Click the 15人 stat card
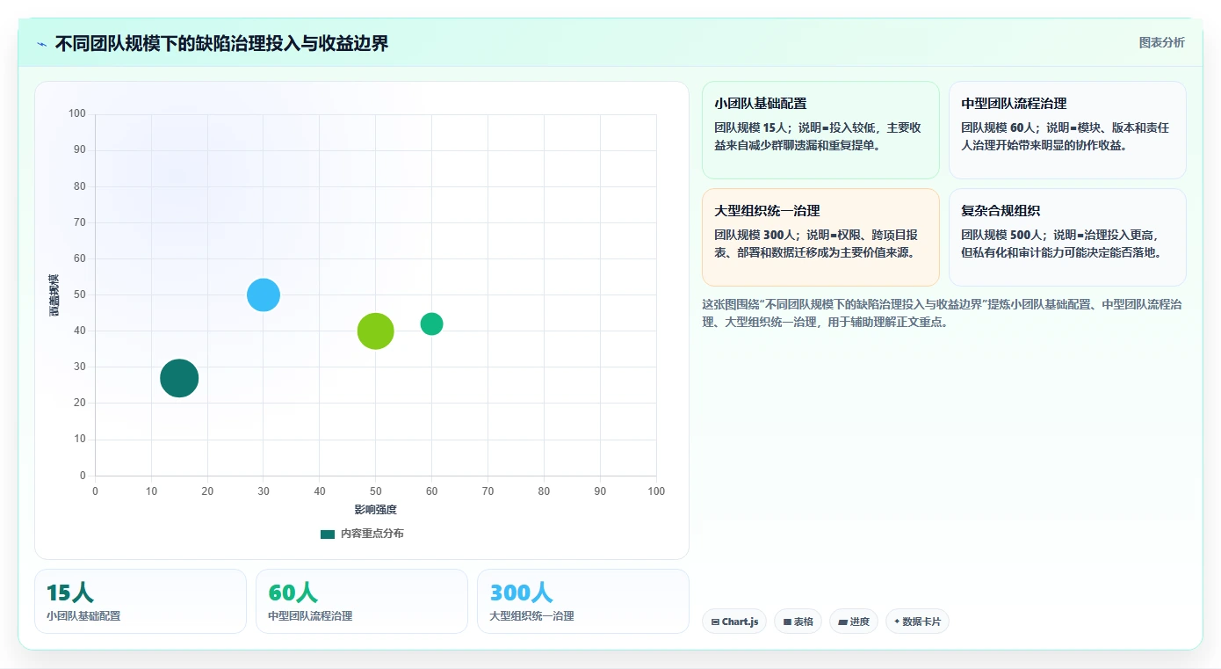 point(141,601)
